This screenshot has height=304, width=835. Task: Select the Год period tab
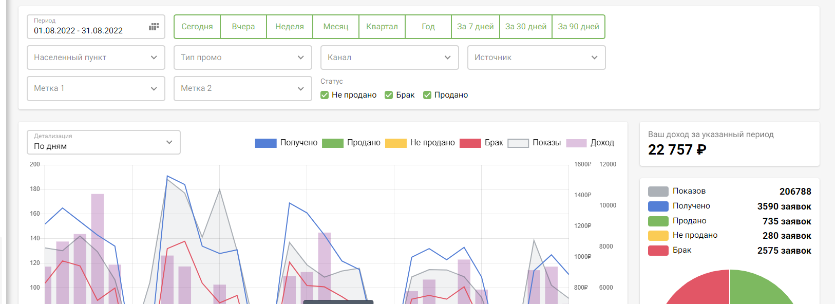428,27
